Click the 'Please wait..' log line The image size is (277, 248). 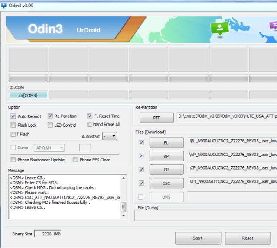(29, 193)
